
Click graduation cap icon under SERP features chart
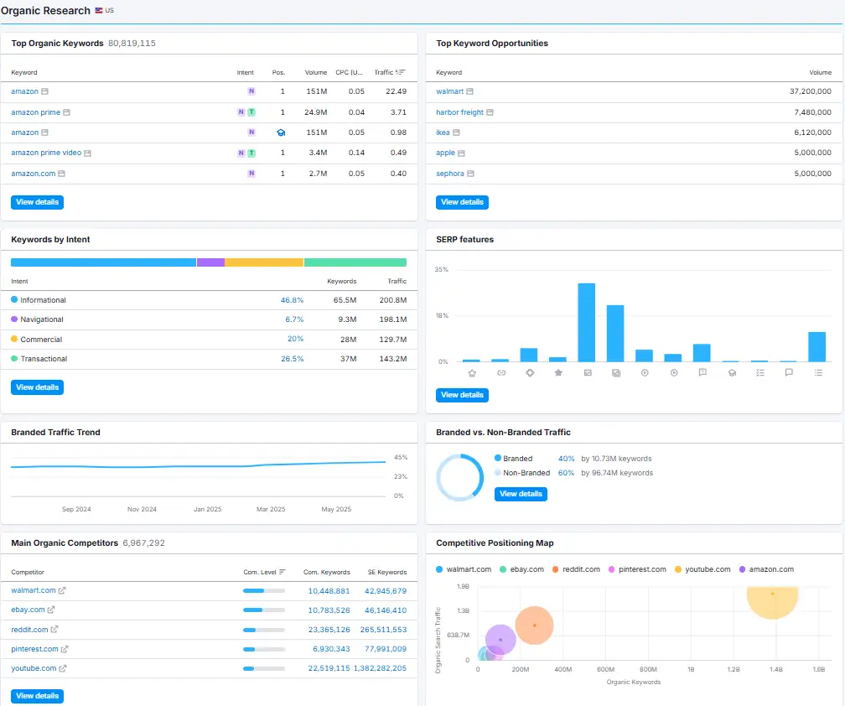coord(732,373)
